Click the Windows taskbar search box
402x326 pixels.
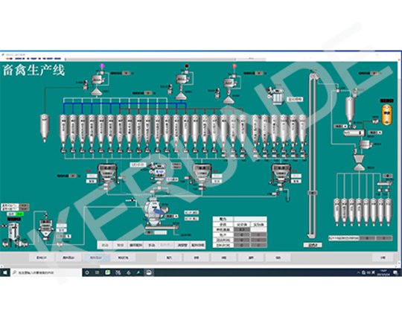(46, 272)
